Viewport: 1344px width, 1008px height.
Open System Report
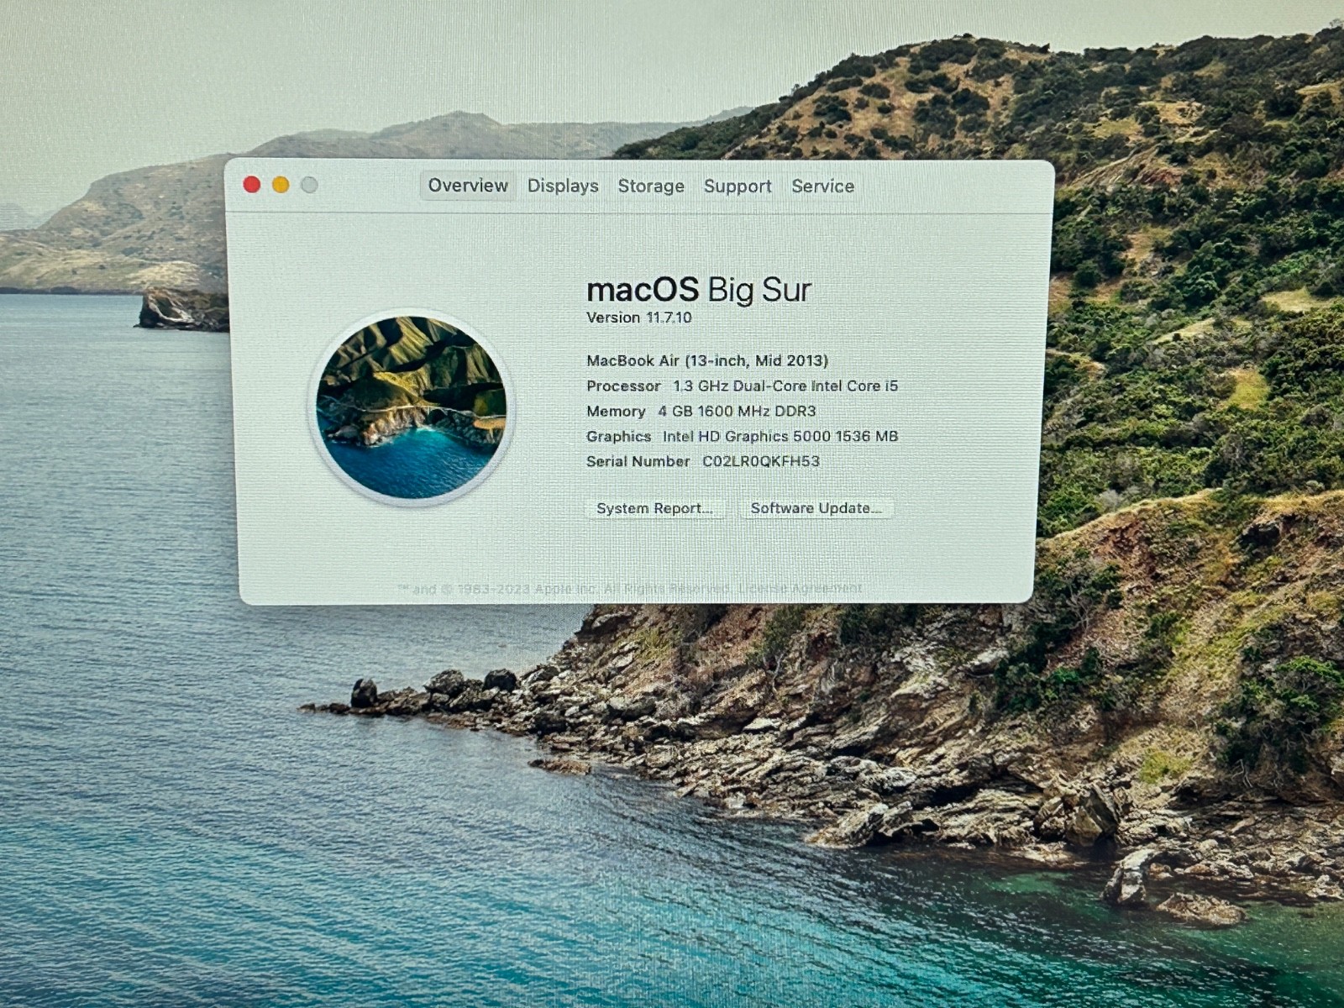tap(654, 508)
